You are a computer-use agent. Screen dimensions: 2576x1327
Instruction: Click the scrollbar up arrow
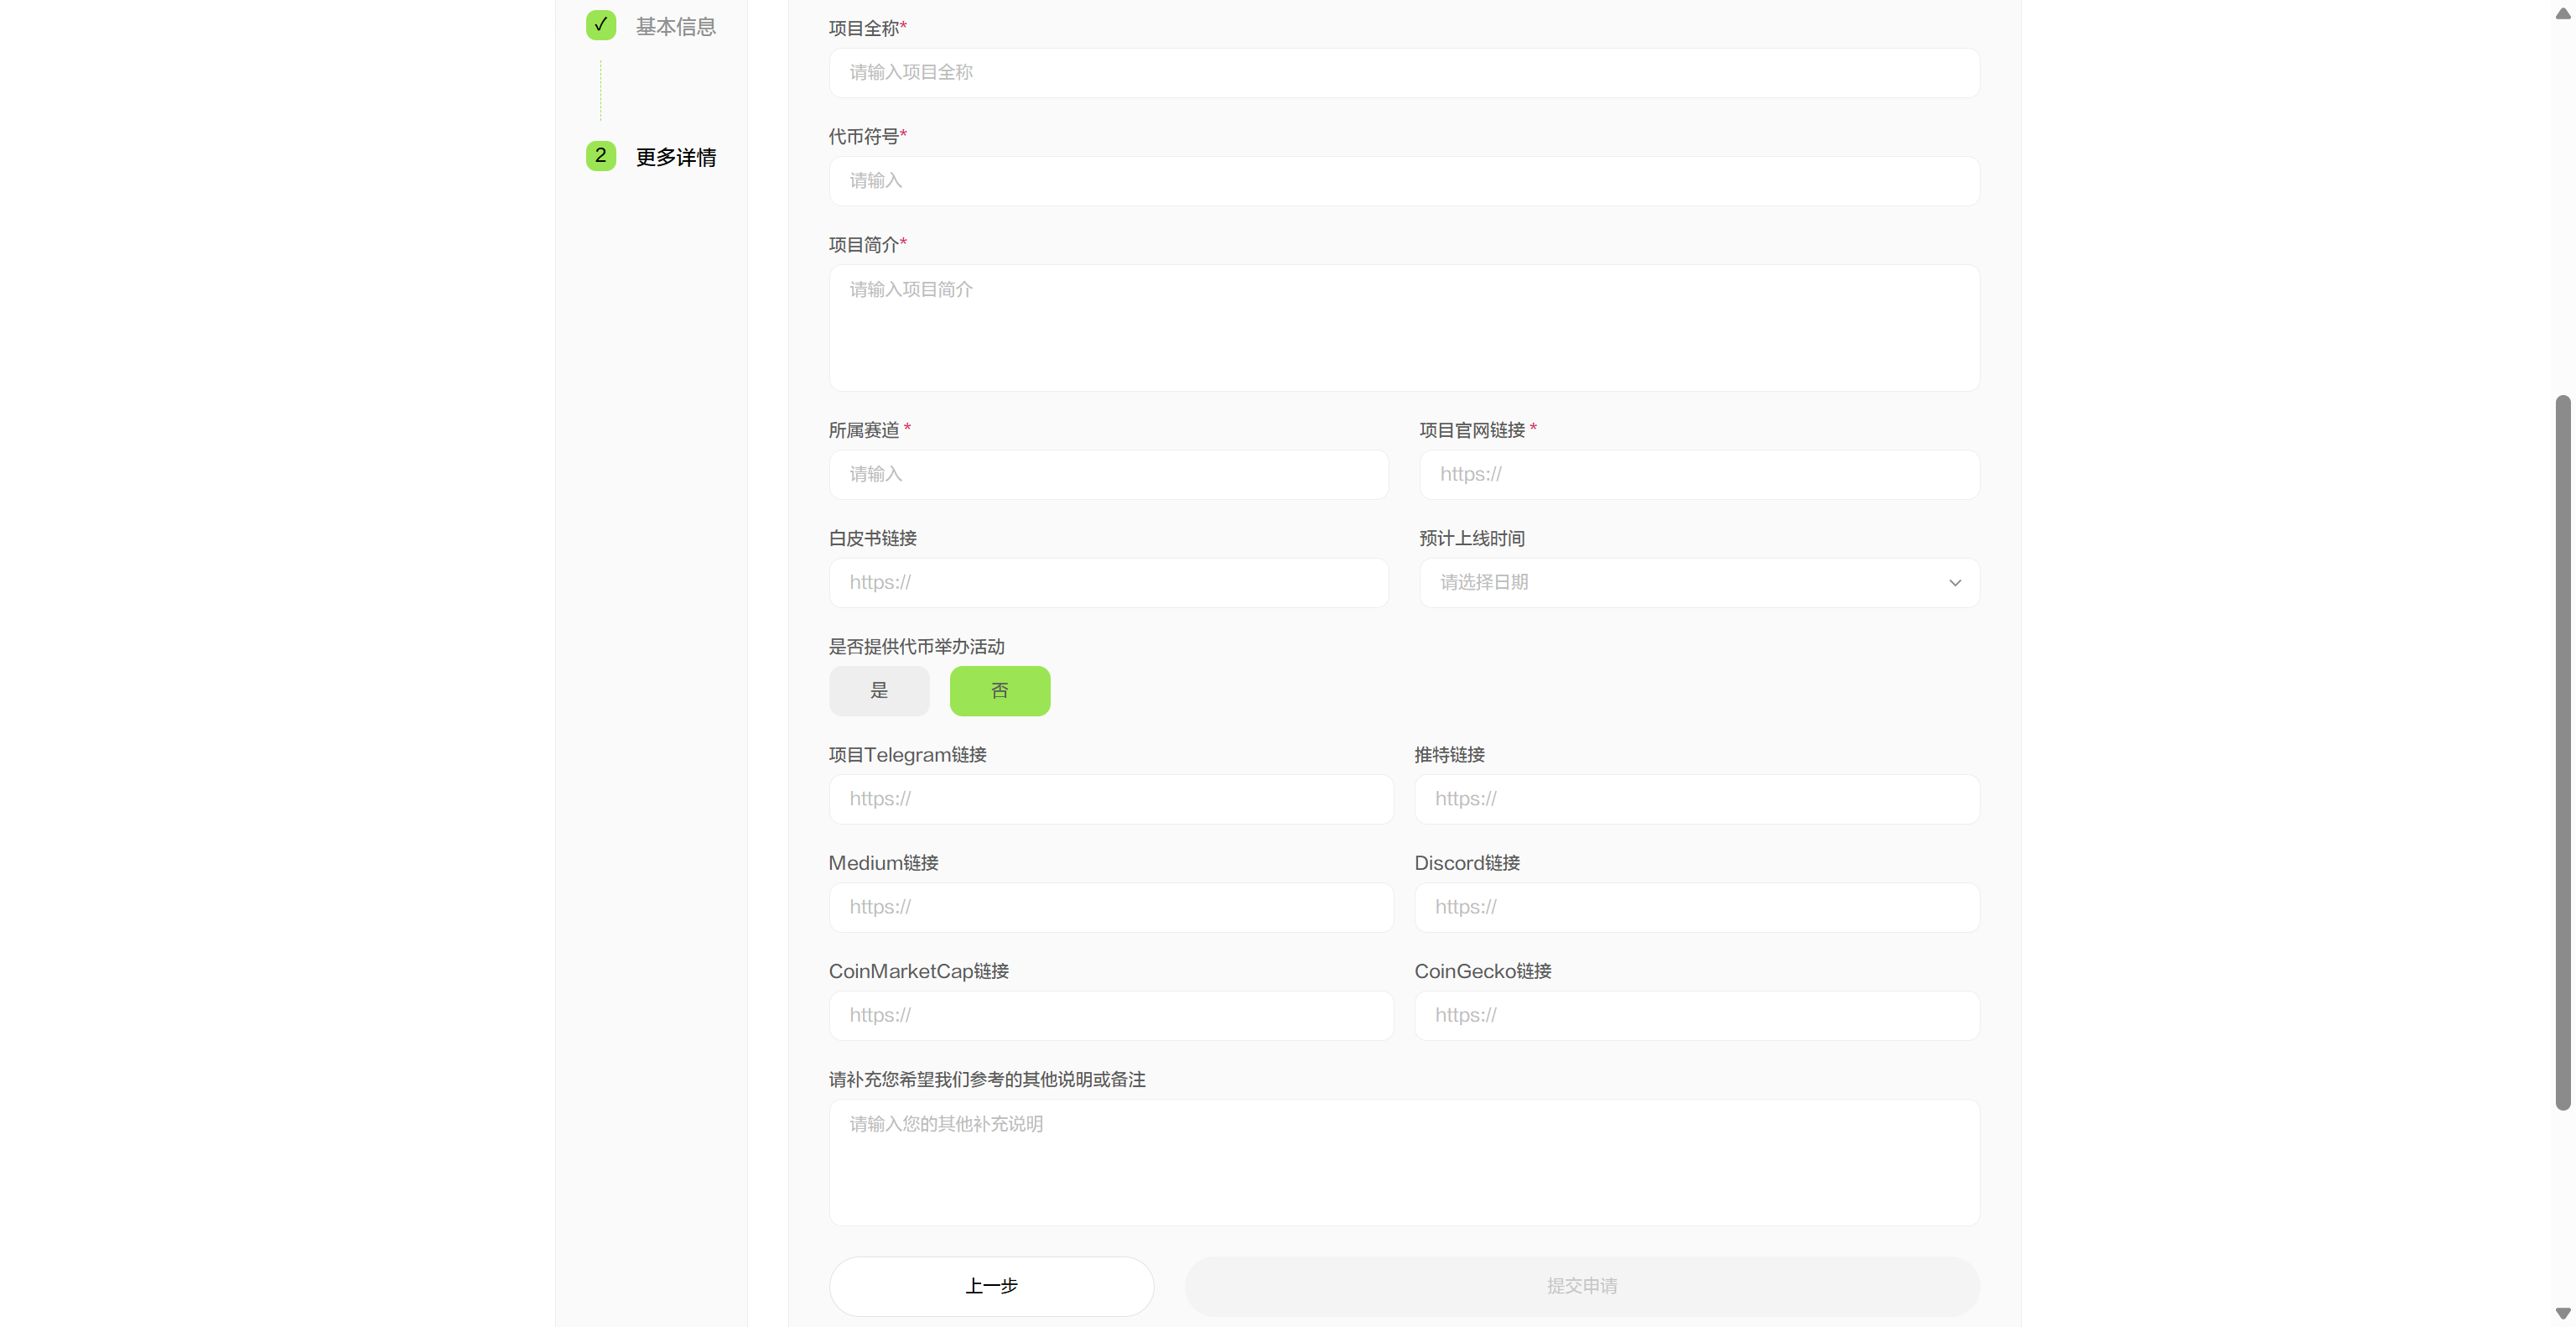2562,13
